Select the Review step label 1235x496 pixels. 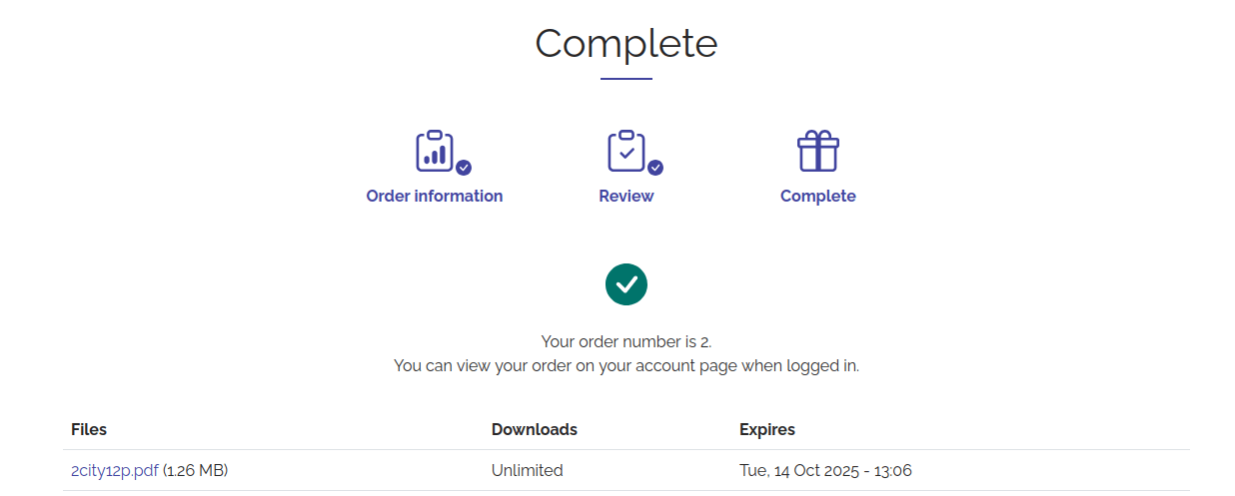(x=626, y=196)
